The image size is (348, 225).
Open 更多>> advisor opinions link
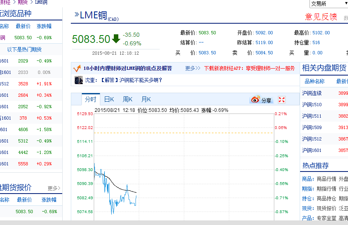[193, 68]
